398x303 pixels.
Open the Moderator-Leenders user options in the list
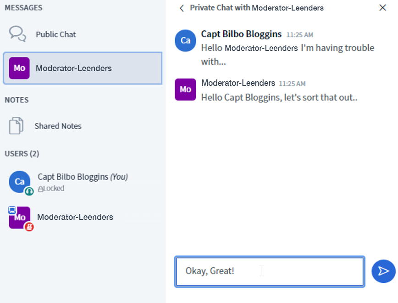pyautogui.click(x=75, y=217)
